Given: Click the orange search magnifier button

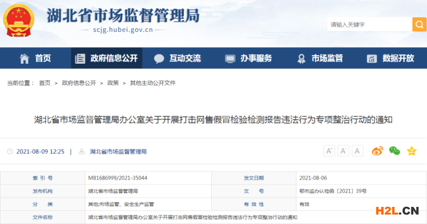Looking at the screenshot, I should pos(419,24).
